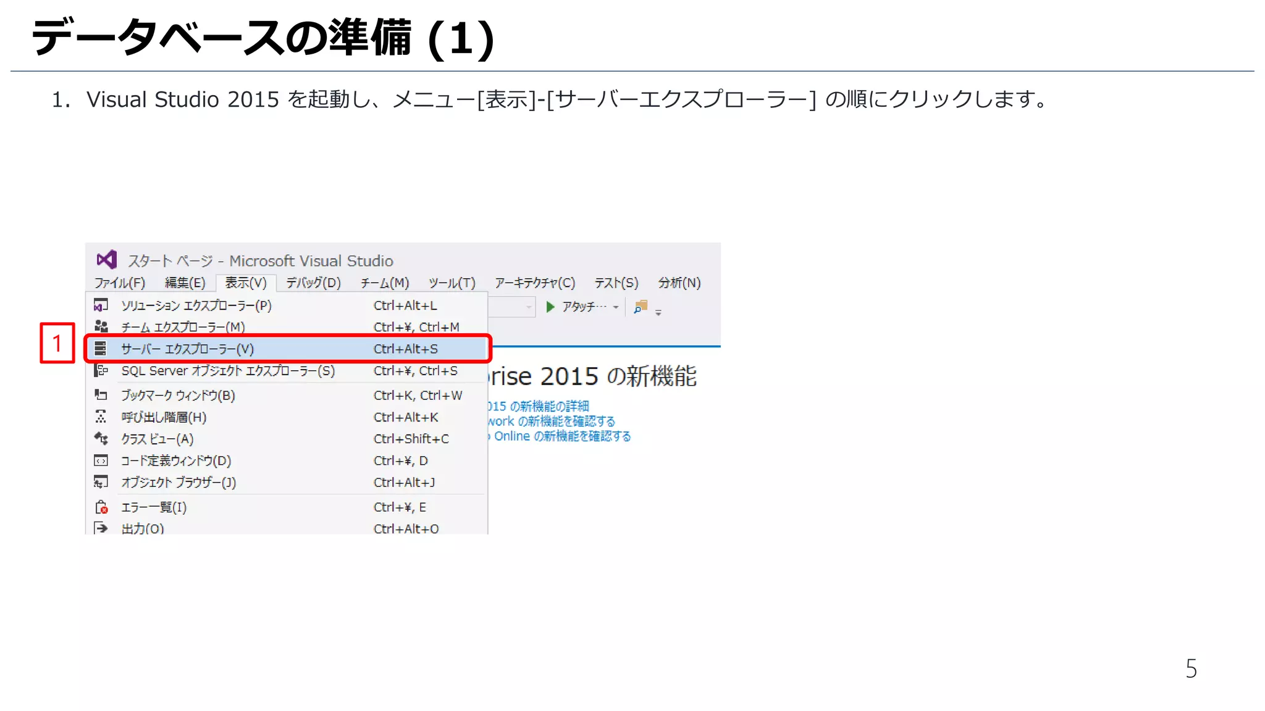The image size is (1265, 711).
Task: Click the Output arrow icon
Action: (x=101, y=528)
